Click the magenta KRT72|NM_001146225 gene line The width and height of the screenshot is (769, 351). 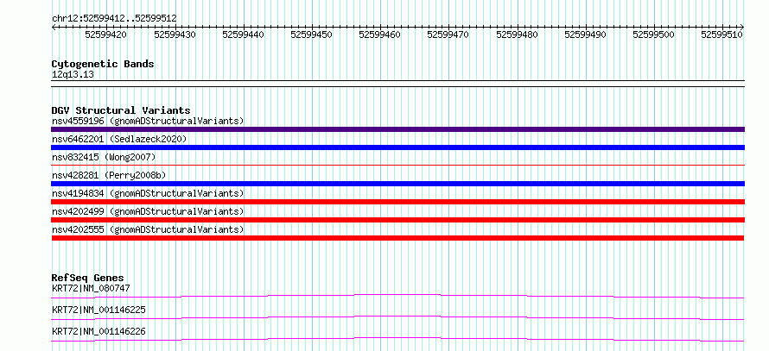(x=397, y=317)
